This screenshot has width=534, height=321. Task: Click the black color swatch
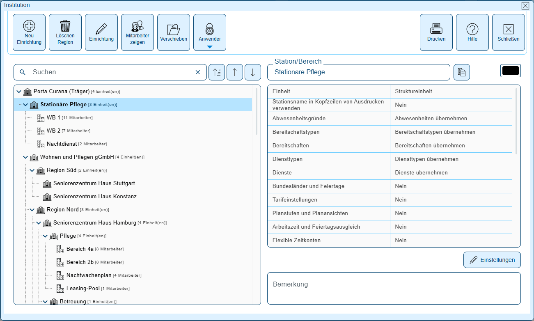tap(511, 71)
